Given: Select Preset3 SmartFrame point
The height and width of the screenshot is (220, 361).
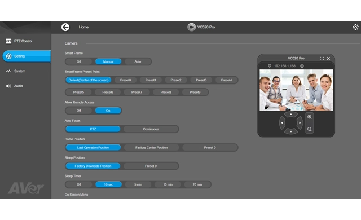Looking at the screenshot, I should tap(201, 80).
